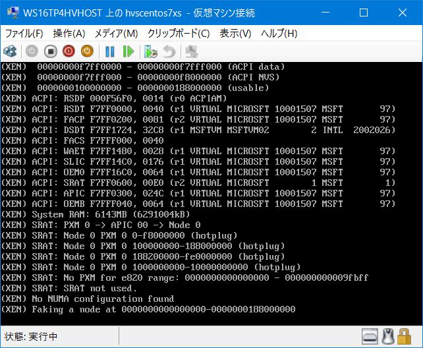Click the 状態: 実行中 status text
Screen dimensions: 423x348
(31, 336)
